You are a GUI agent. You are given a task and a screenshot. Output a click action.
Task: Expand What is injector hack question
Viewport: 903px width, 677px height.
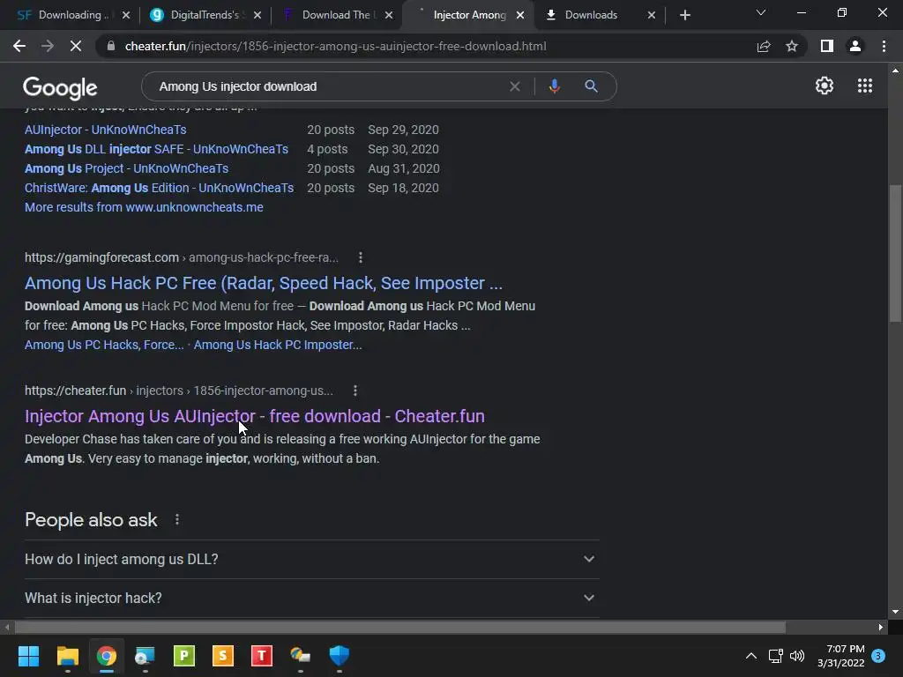pos(311,599)
